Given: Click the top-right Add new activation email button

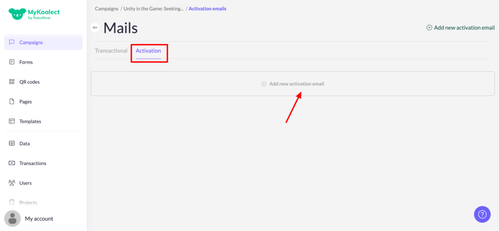Looking at the screenshot, I should click(x=461, y=28).
